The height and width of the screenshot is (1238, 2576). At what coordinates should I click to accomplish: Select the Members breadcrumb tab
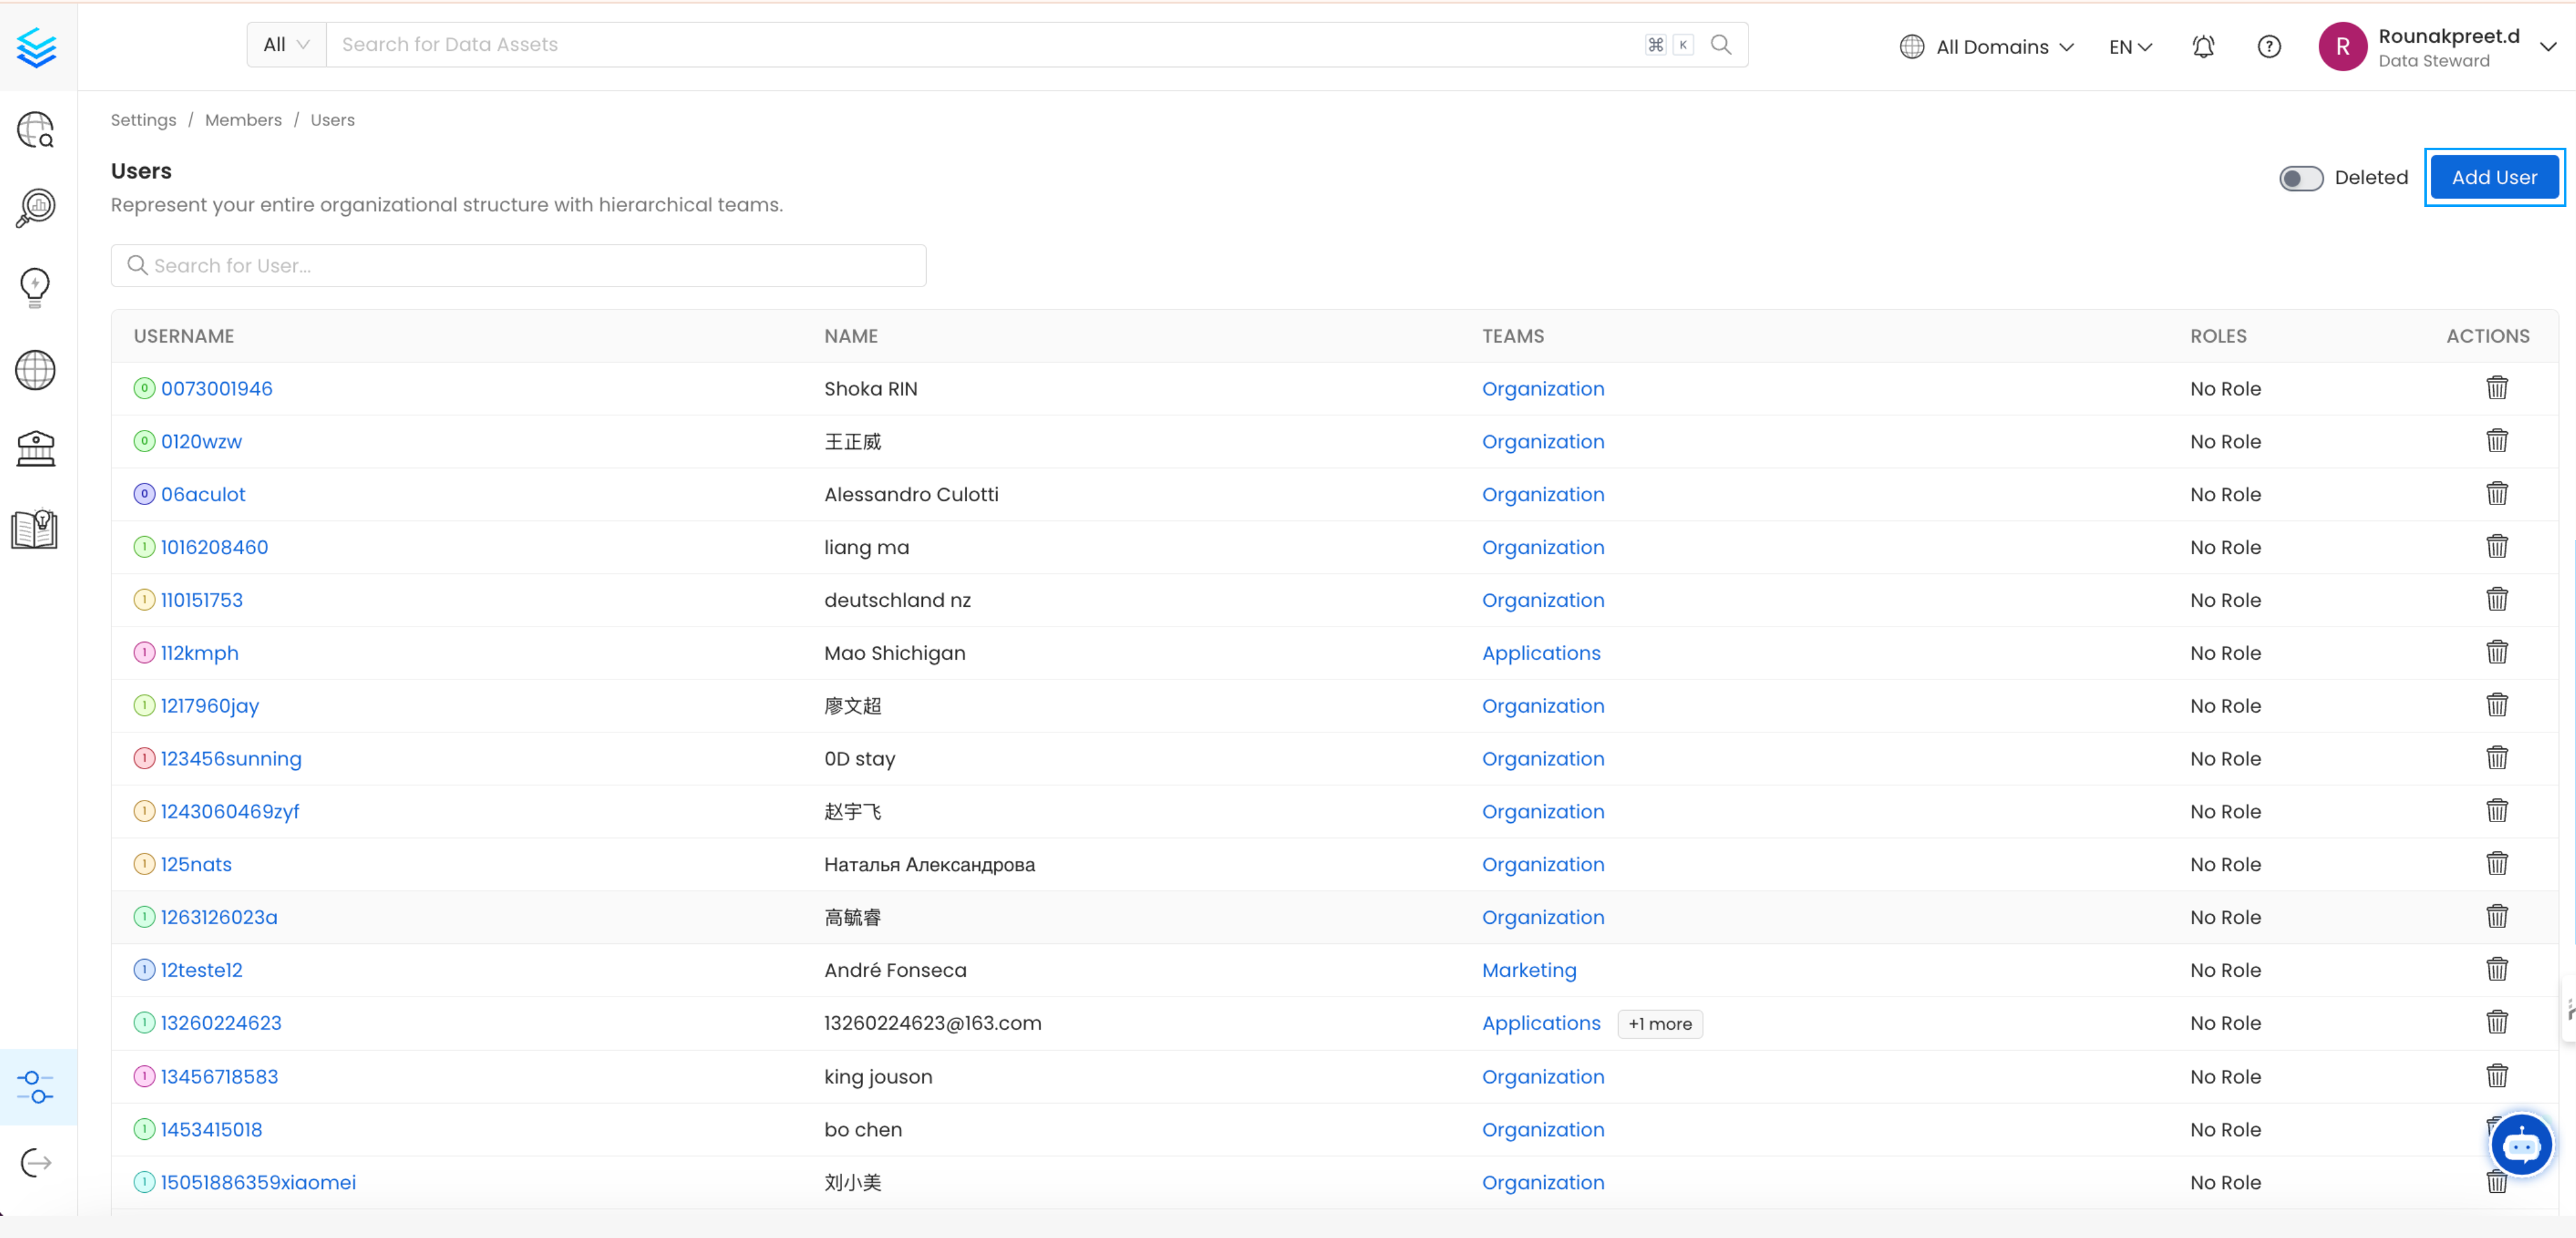[x=243, y=120]
